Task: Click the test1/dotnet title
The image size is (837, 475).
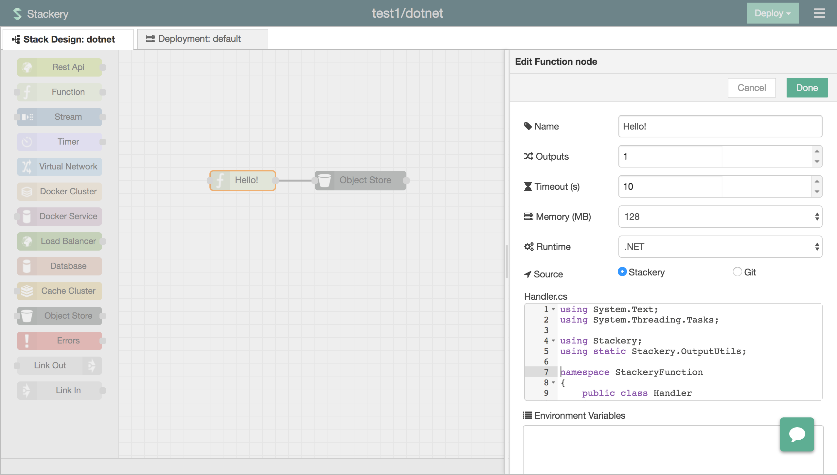Action: [407, 13]
